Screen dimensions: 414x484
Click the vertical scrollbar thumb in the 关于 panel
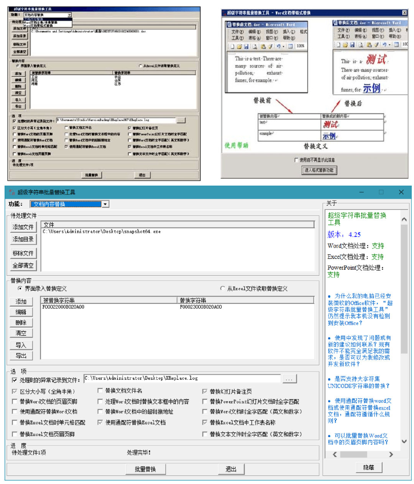pos(404,289)
